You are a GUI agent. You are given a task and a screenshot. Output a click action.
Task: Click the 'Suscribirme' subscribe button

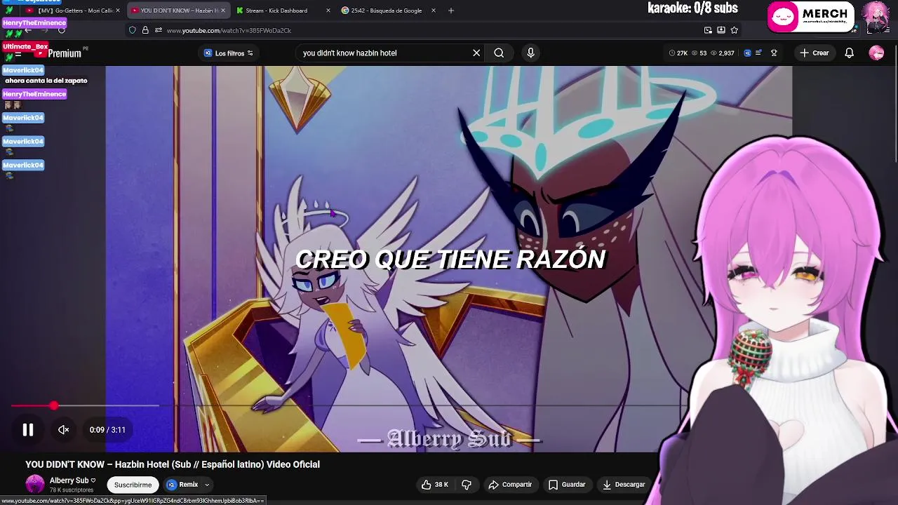click(133, 485)
